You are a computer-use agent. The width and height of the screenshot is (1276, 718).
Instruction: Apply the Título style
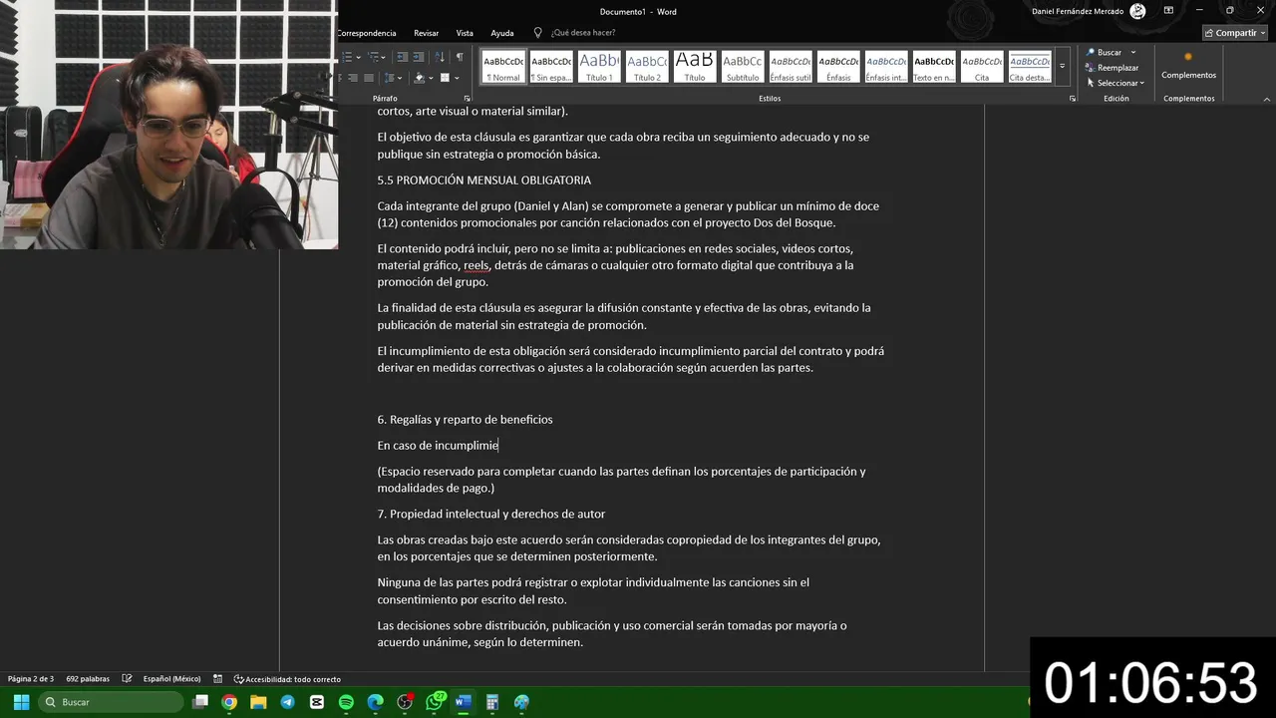pos(695,67)
